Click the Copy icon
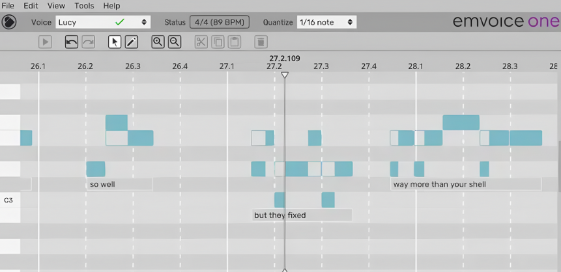 pyautogui.click(x=218, y=42)
